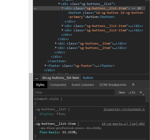Select the button breadcrumb item
This screenshot has height=140, width=150.
pos(88,78)
